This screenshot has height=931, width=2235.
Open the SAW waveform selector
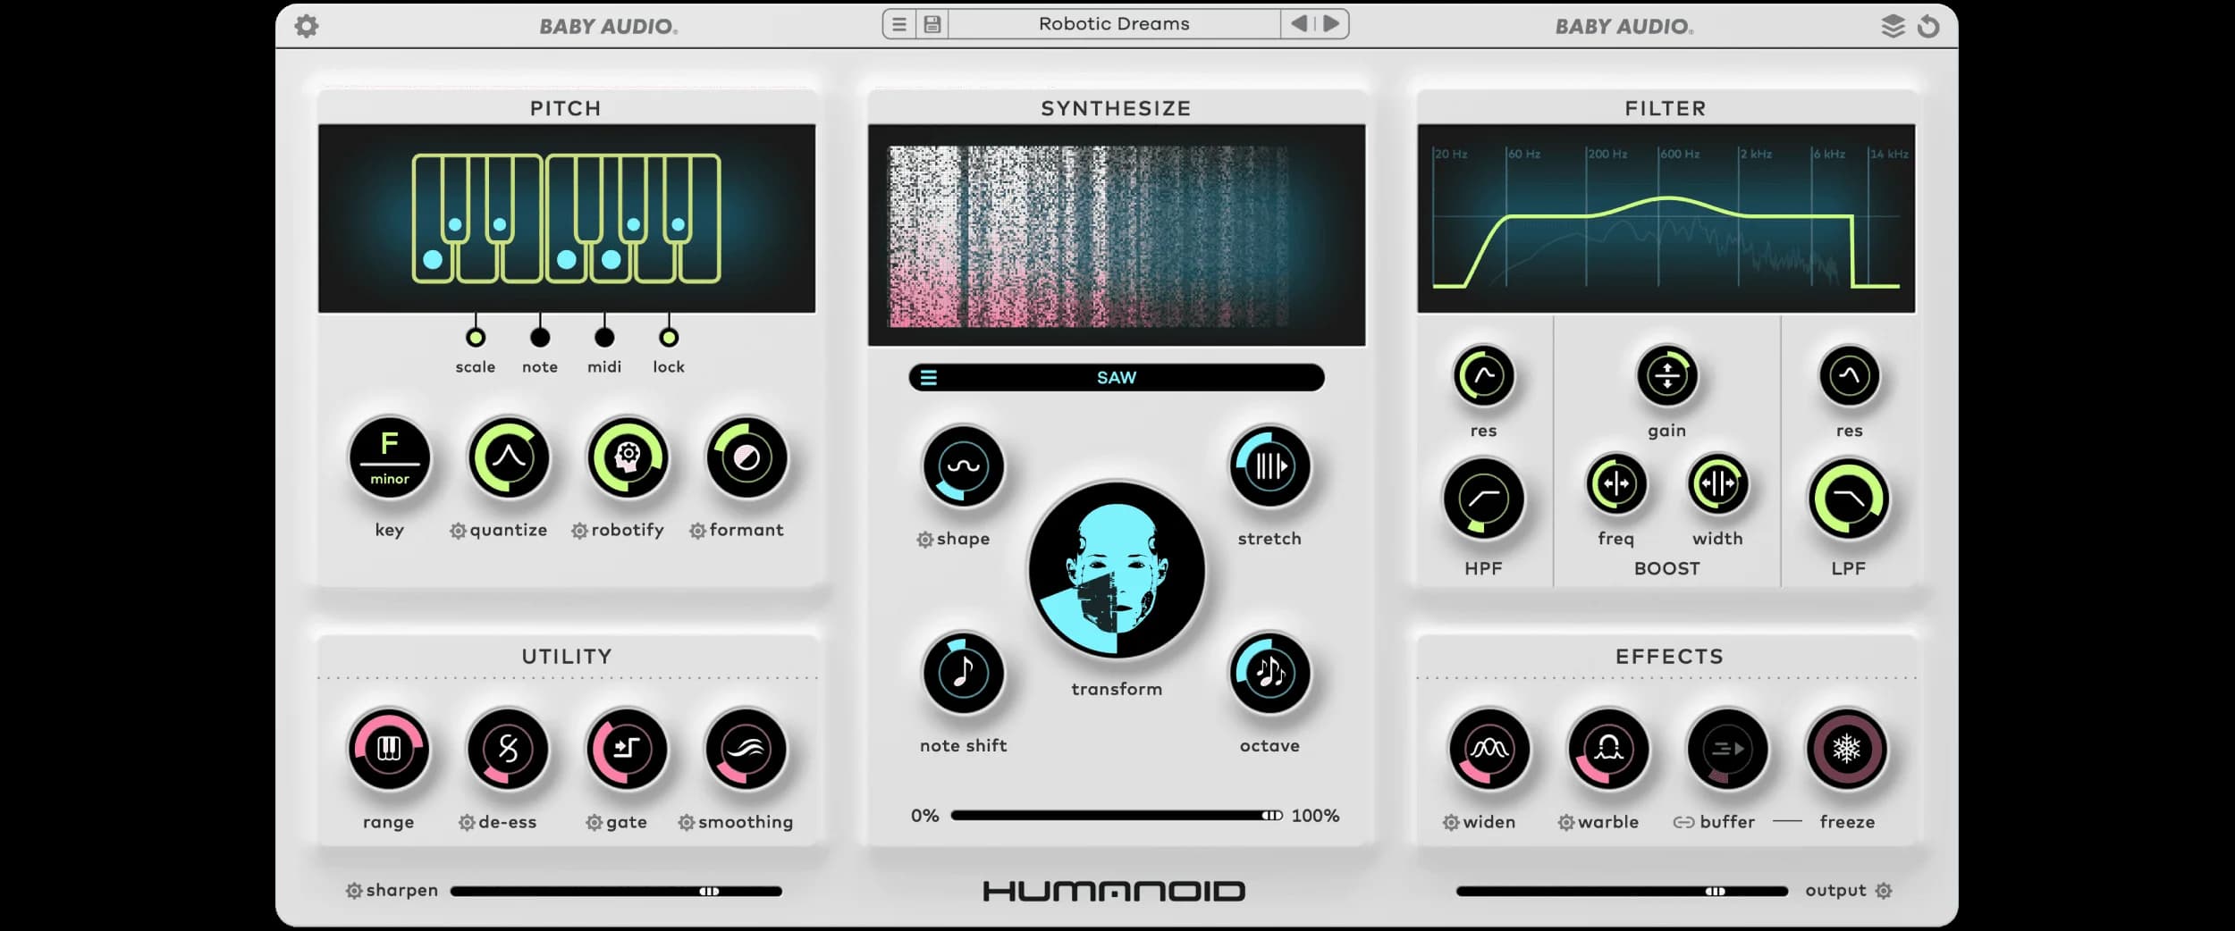click(1117, 377)
